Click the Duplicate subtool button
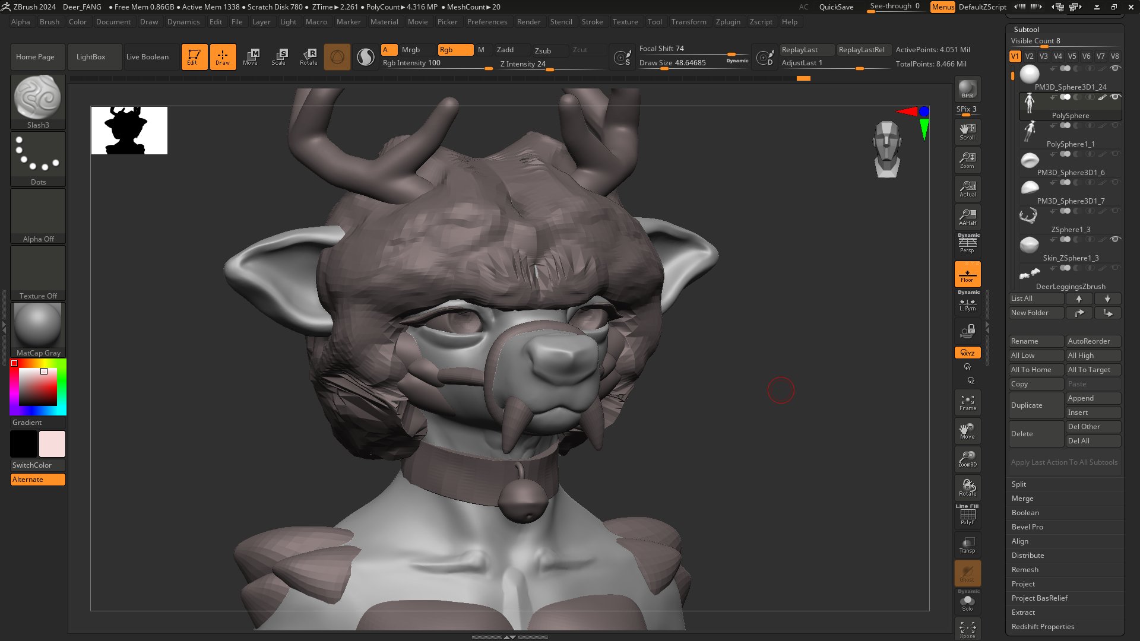 click(x=1035, y=405)
